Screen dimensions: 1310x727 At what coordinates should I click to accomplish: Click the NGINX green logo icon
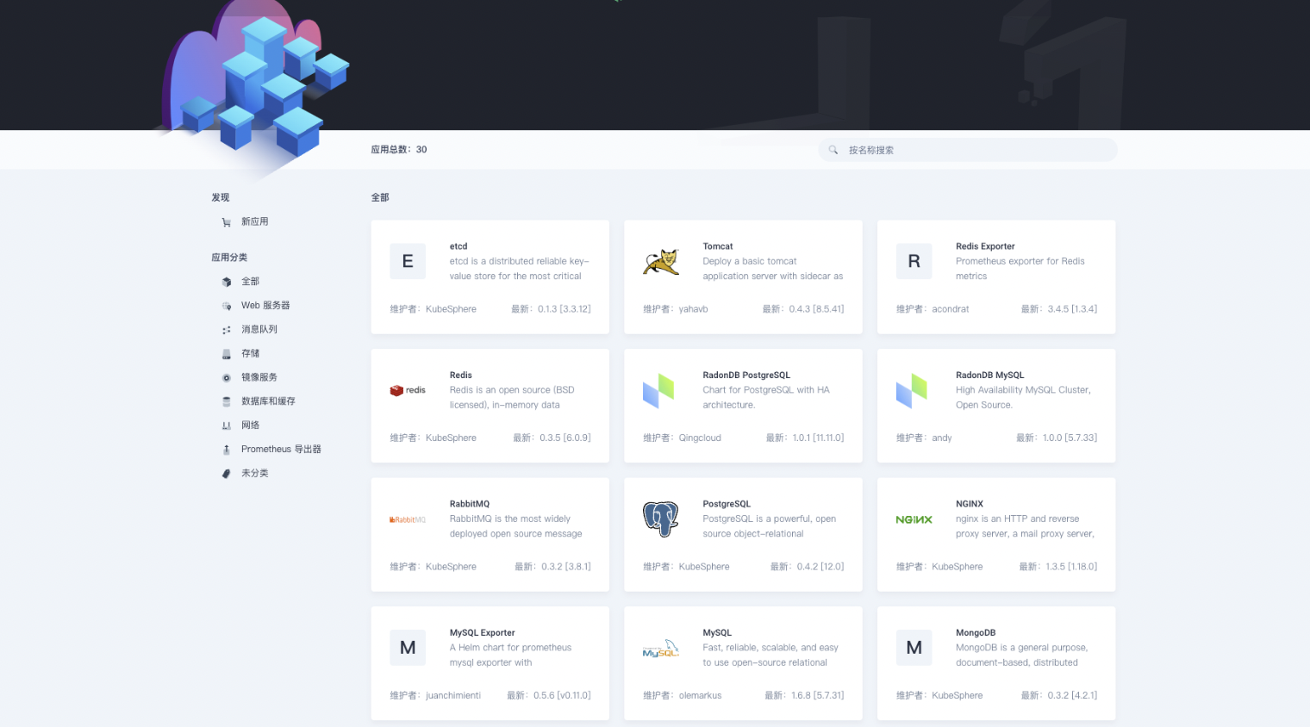coord(914,519)
